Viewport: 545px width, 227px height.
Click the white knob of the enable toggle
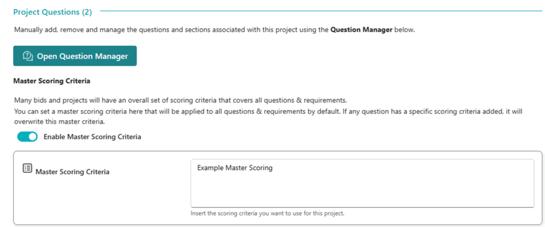click(x=32, y=137)
